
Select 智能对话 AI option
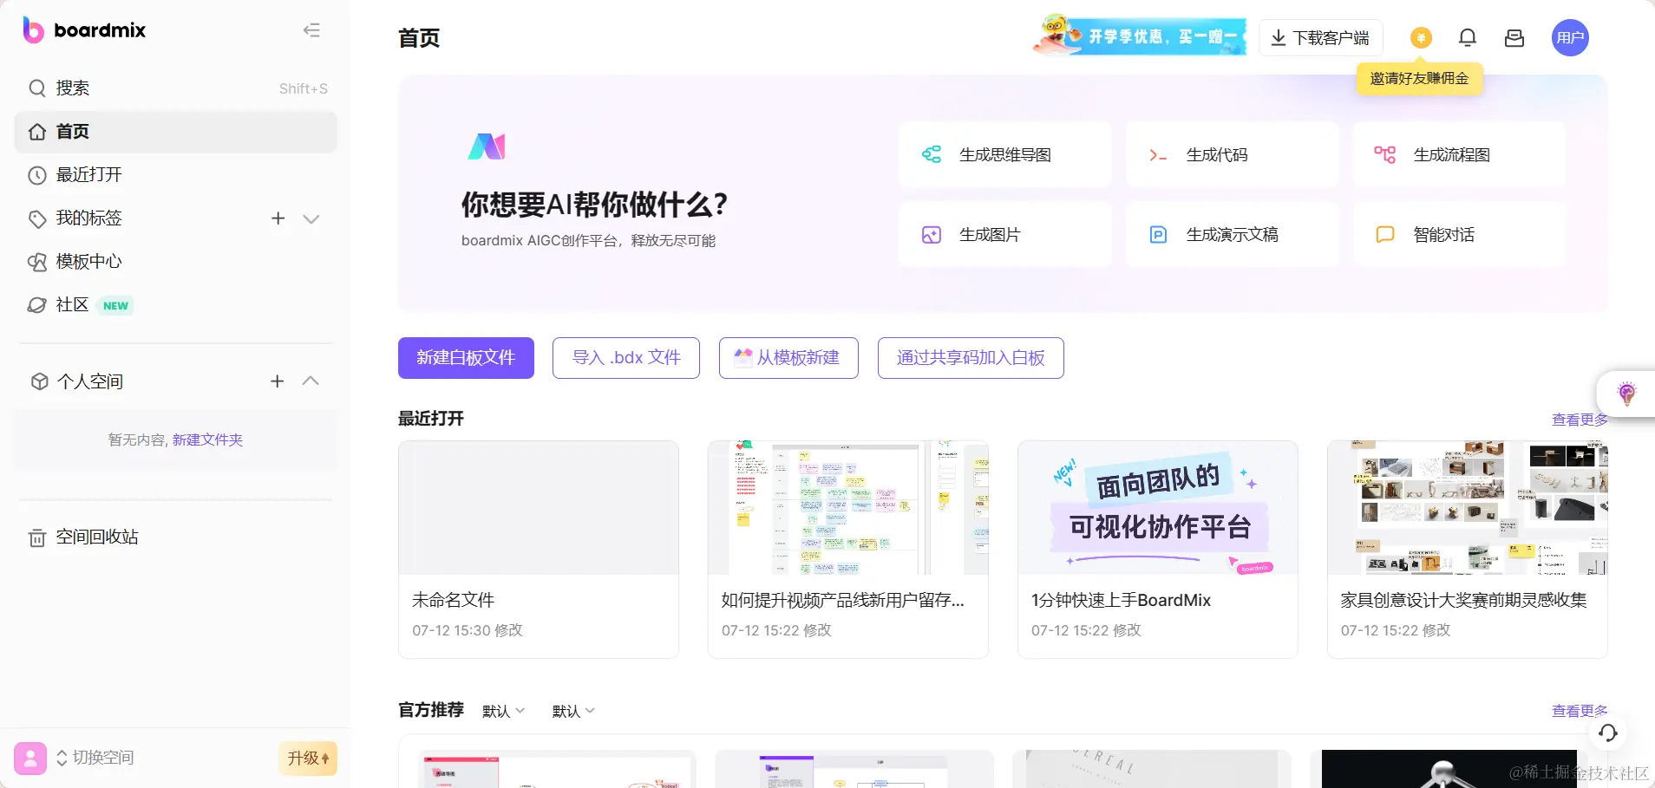tap(1460, 235)
